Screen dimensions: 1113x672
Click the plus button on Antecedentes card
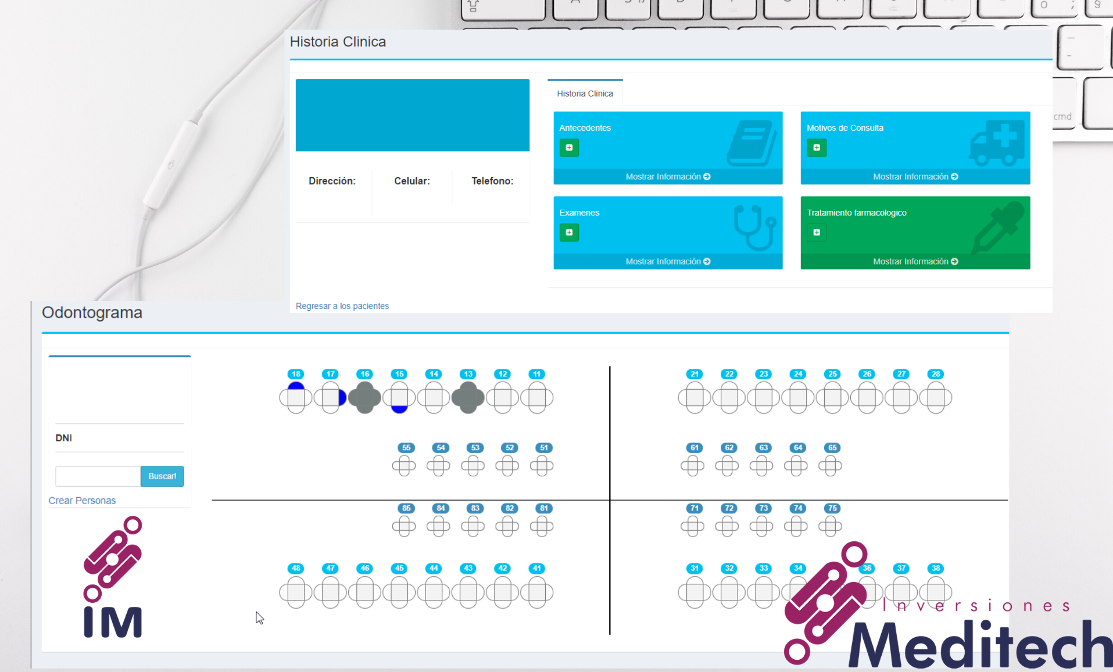tap(569, 148)
